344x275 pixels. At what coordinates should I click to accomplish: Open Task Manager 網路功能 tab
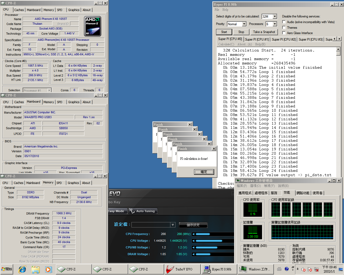303,193
